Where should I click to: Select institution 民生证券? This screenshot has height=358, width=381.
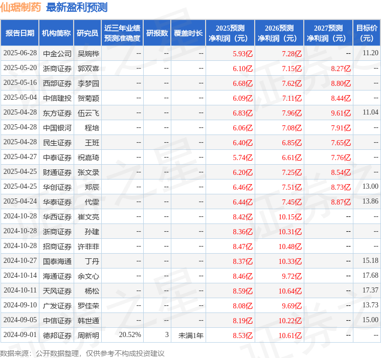(x=57, y=143)
